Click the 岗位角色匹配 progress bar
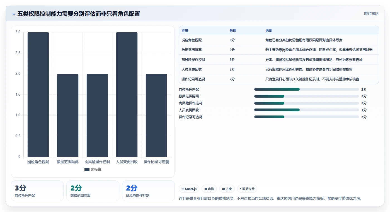This screenshot has height=212, width=390. (x=307, y=89)
